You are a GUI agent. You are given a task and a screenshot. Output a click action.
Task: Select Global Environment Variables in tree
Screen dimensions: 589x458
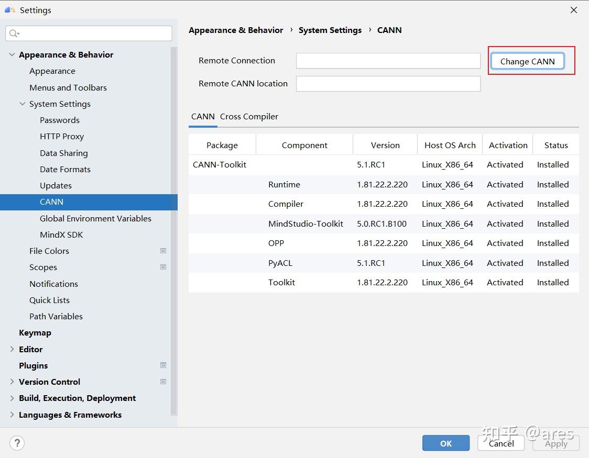point(95,218)
